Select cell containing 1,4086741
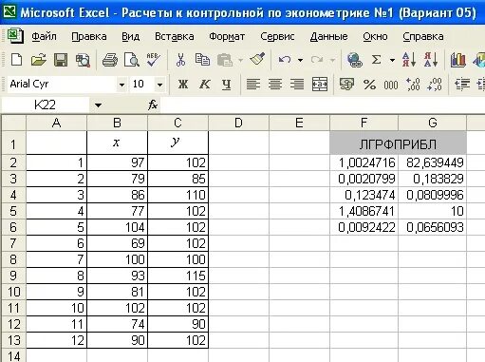 [364, 211]
